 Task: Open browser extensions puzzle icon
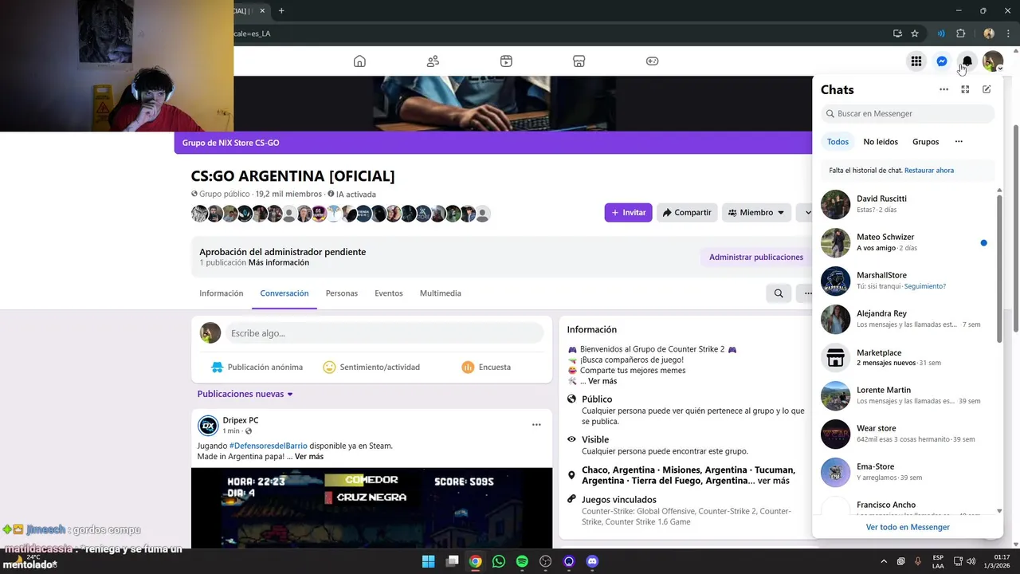(960, 33)
